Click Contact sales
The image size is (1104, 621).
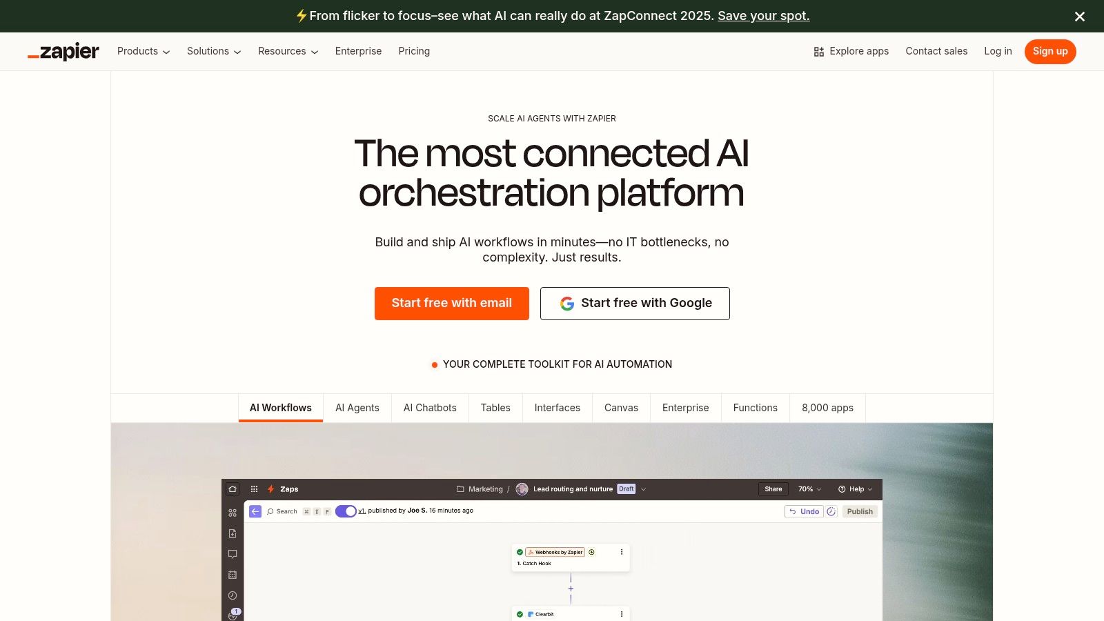(x=936, y=52)
